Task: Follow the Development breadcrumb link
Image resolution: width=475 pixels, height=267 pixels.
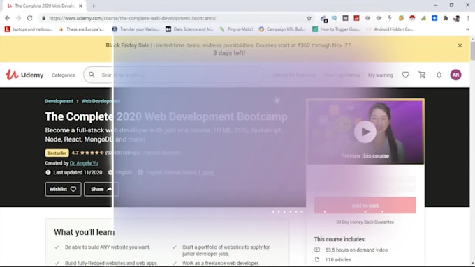Action: (59, 101)
